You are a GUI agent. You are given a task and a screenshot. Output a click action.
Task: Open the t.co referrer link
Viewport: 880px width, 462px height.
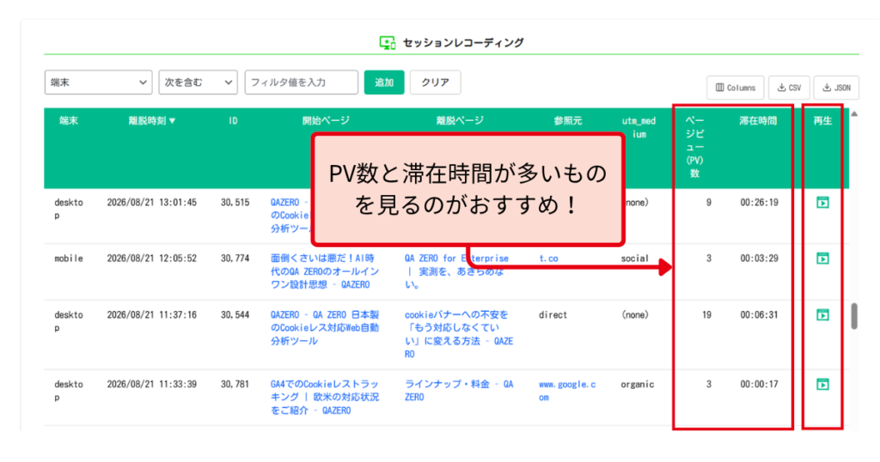tap(548, 258)
